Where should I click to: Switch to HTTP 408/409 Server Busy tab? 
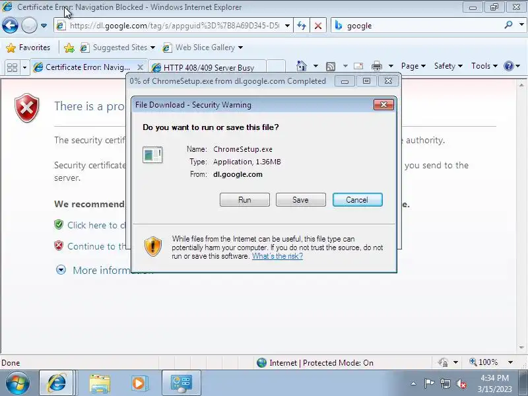click(x=207, y=67)
